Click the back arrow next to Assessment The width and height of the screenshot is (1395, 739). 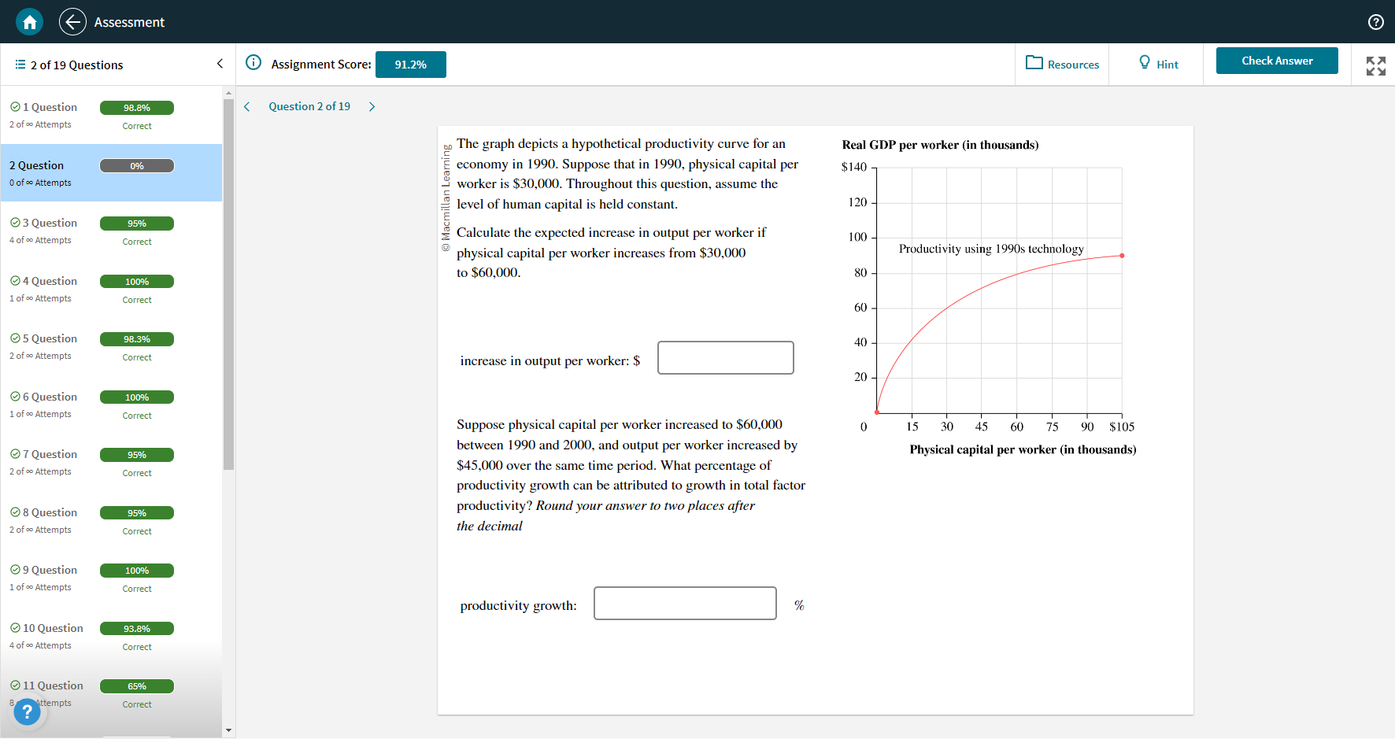72,22
